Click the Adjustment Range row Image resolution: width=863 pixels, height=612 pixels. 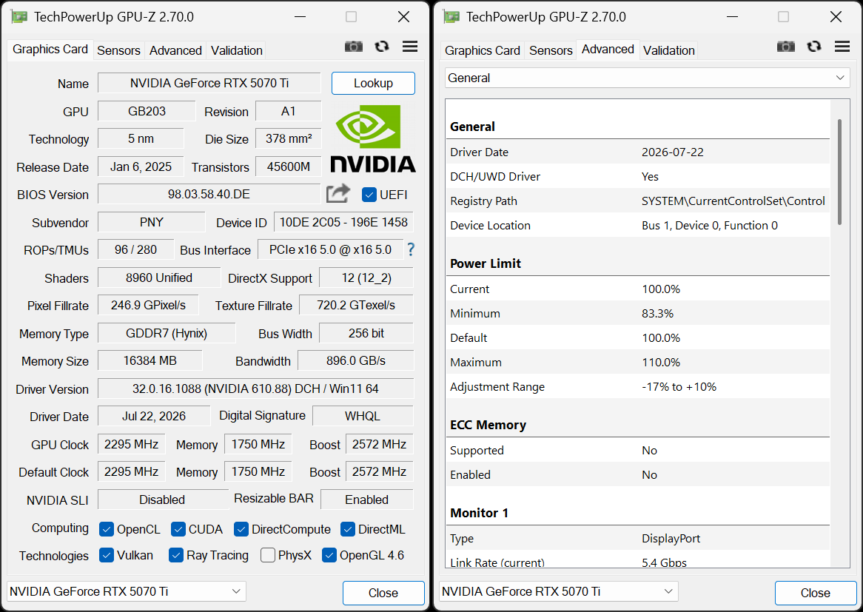pos(637,387)
